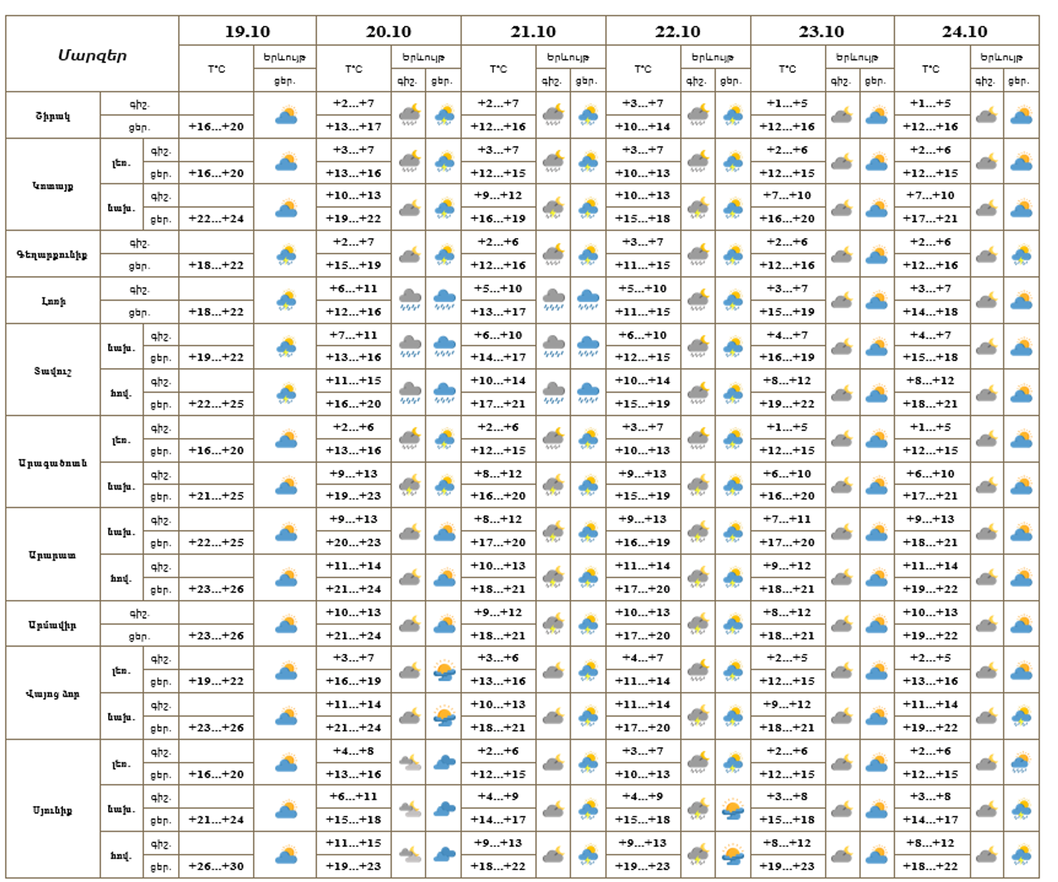Select Շիրակ night cloud icon for 24.10

pos(986,115)
